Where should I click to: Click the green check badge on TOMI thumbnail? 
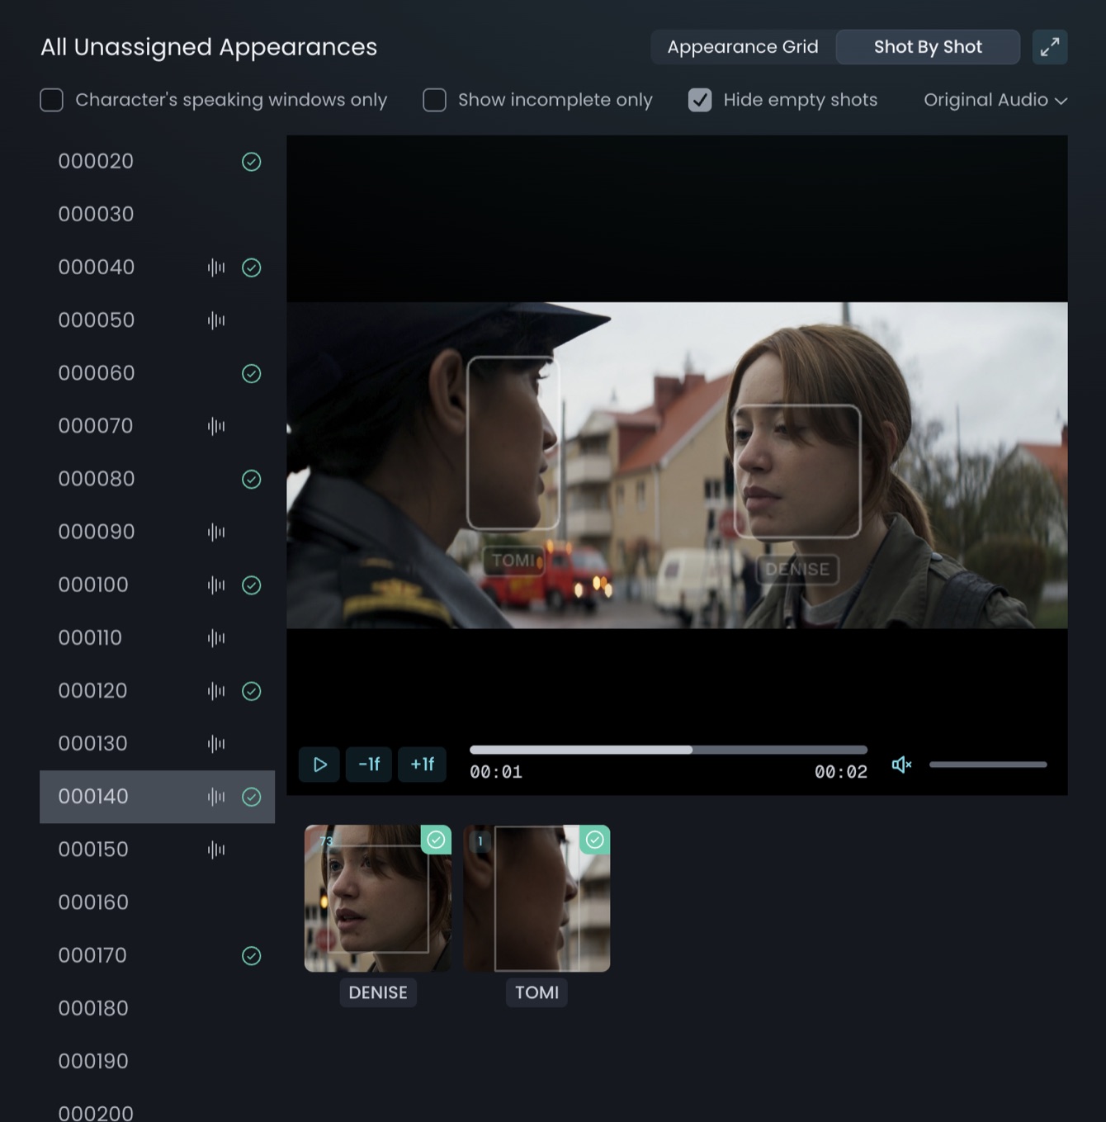594,840
